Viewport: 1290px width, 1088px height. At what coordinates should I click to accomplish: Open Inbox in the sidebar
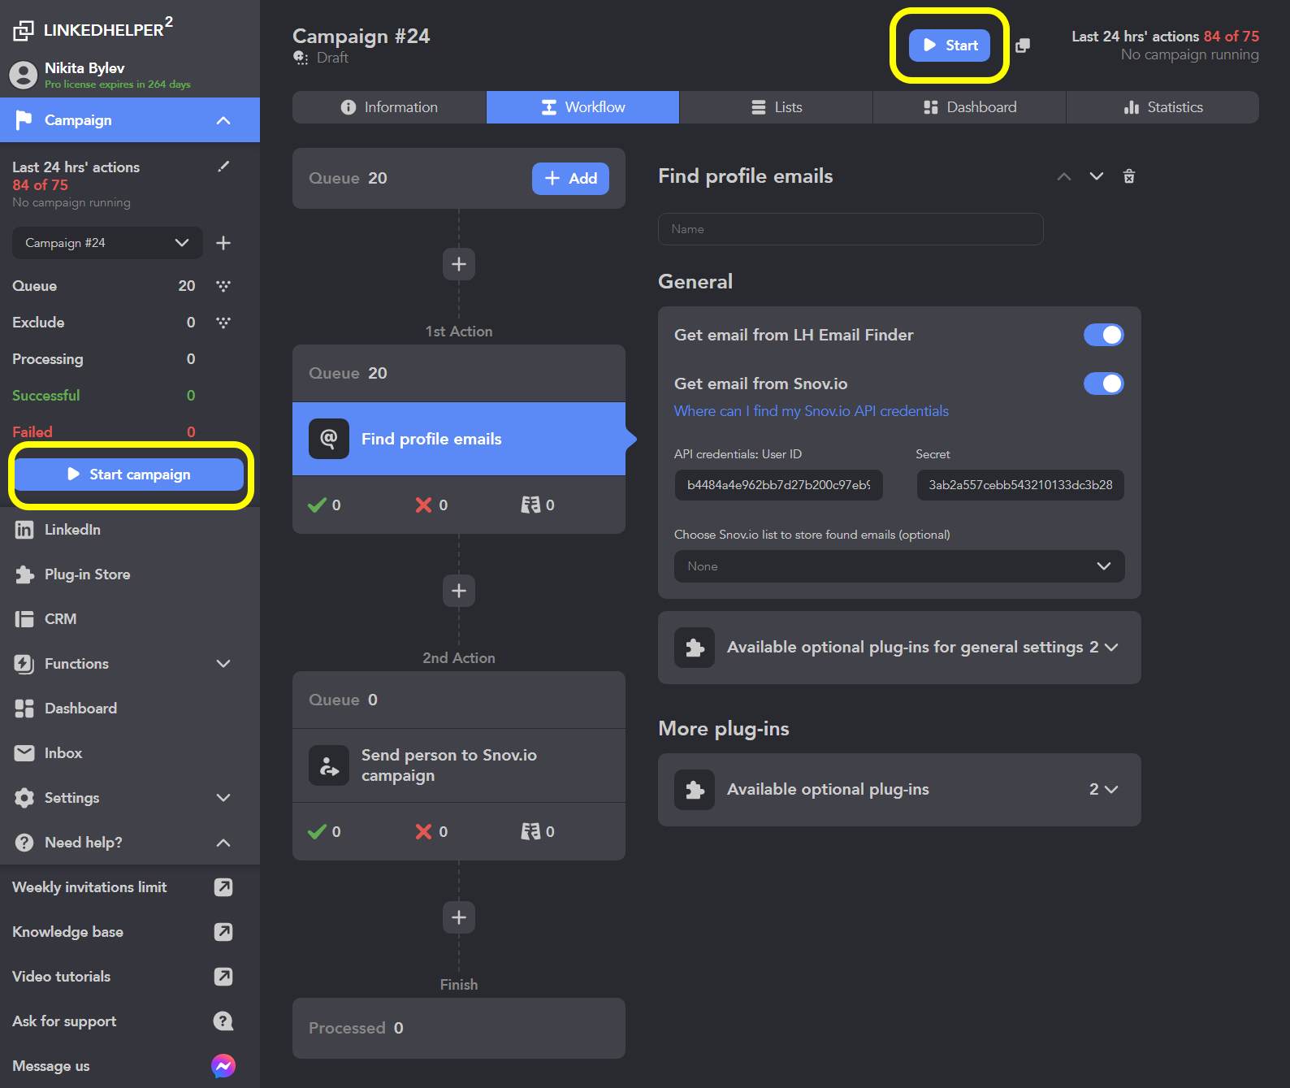[x=130, y=753]
